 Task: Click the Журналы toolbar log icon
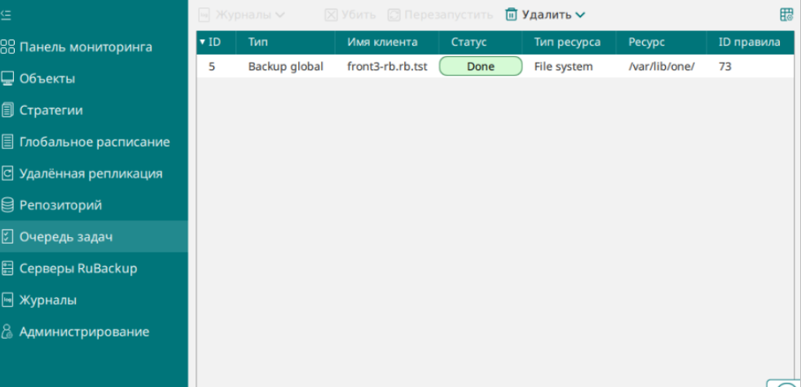click(x=205, y=15)
